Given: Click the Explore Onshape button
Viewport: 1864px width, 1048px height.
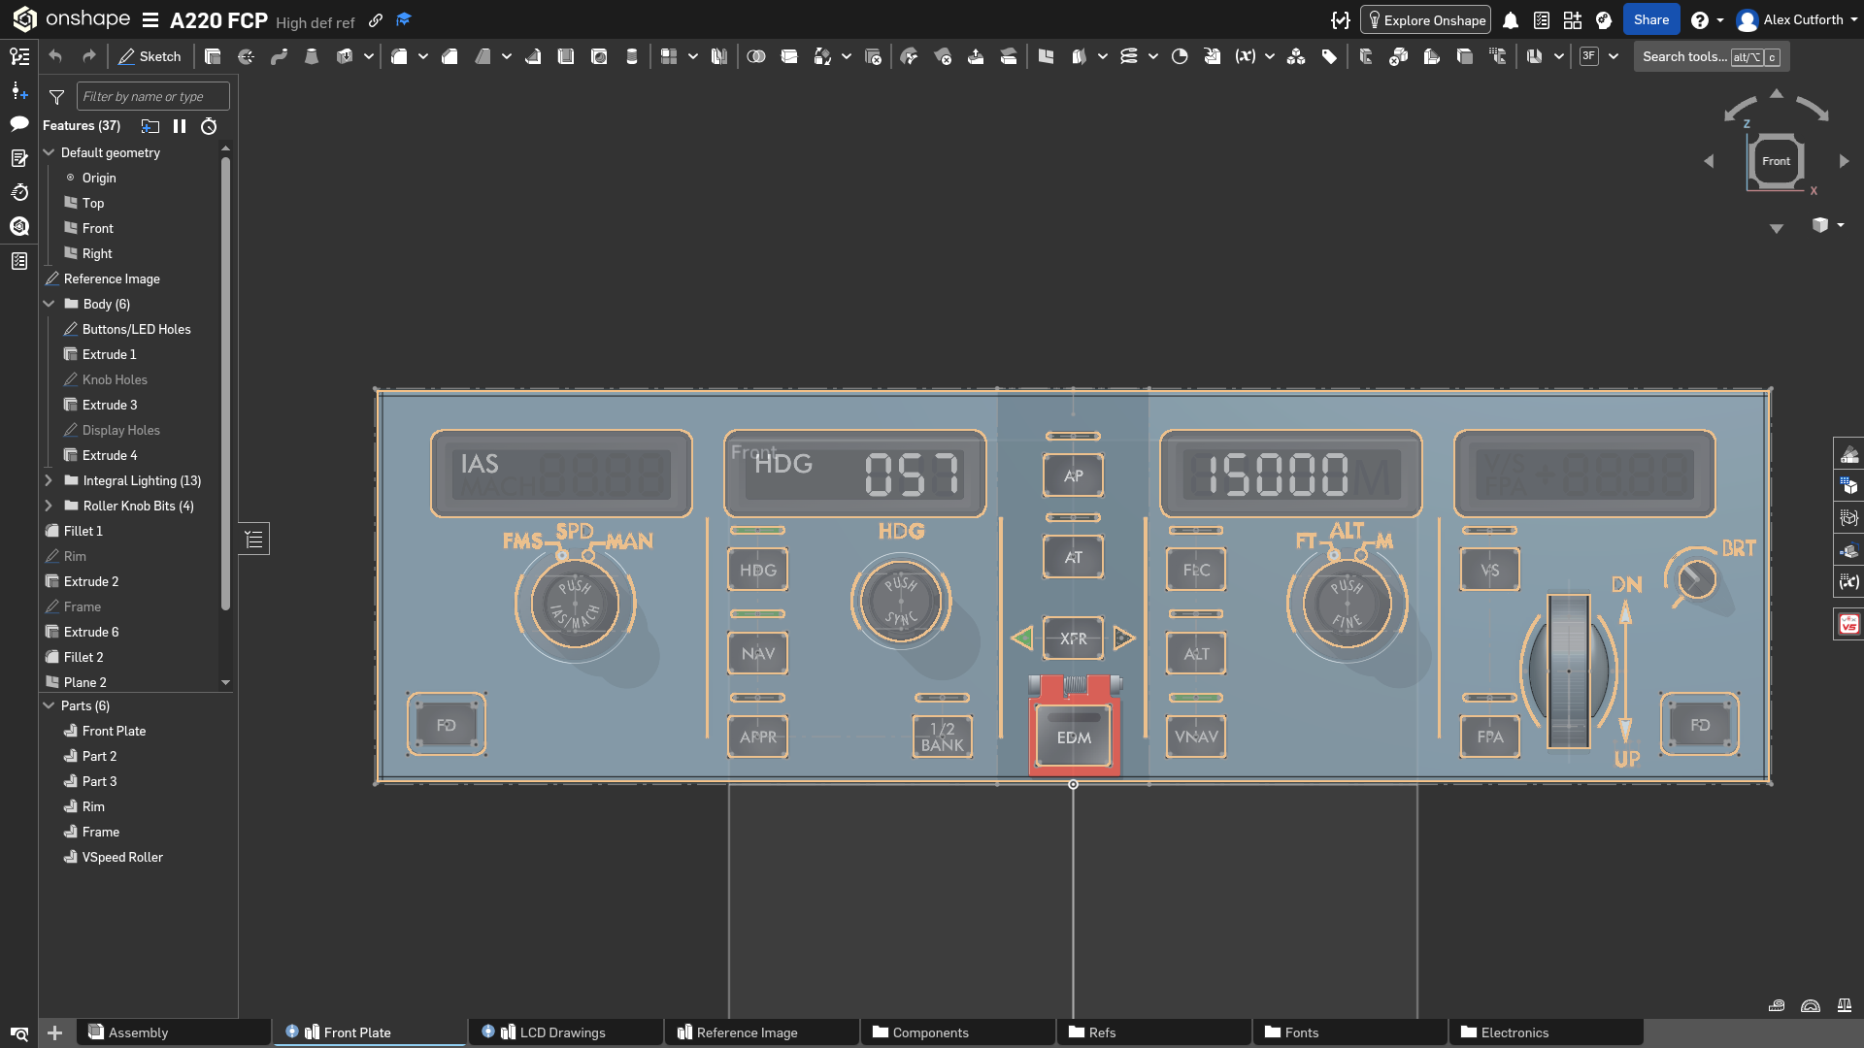Looking at the screenshot, I should (x=1425, y=20).
